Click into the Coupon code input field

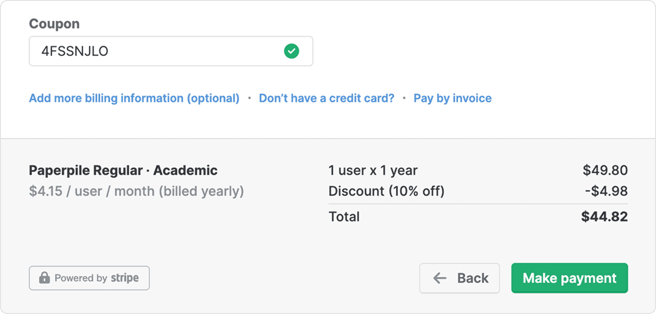click(x=156, y=51)
